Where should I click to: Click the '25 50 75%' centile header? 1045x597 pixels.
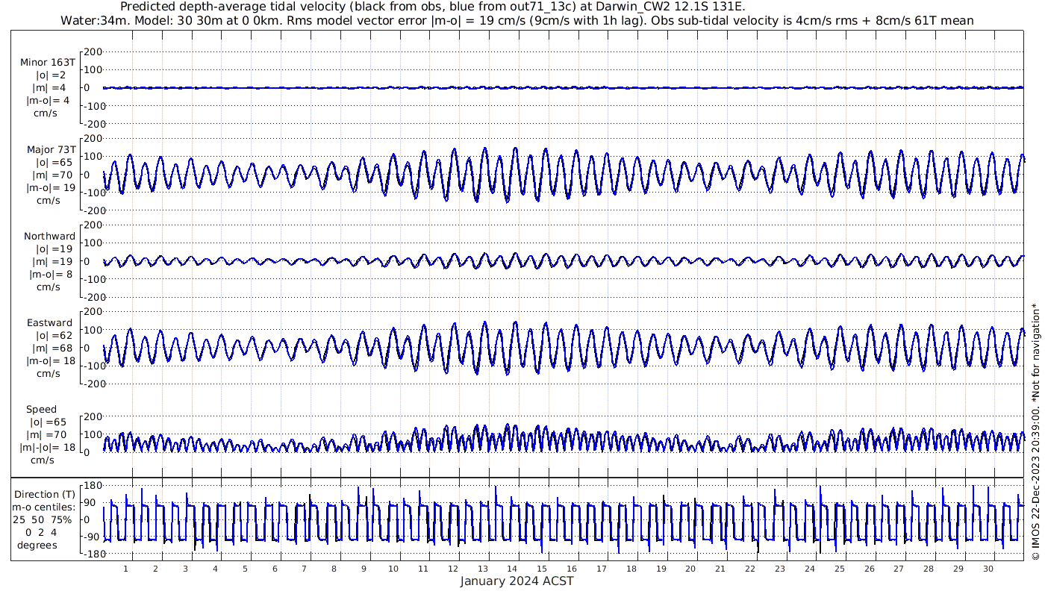click(x=42, y=519)
